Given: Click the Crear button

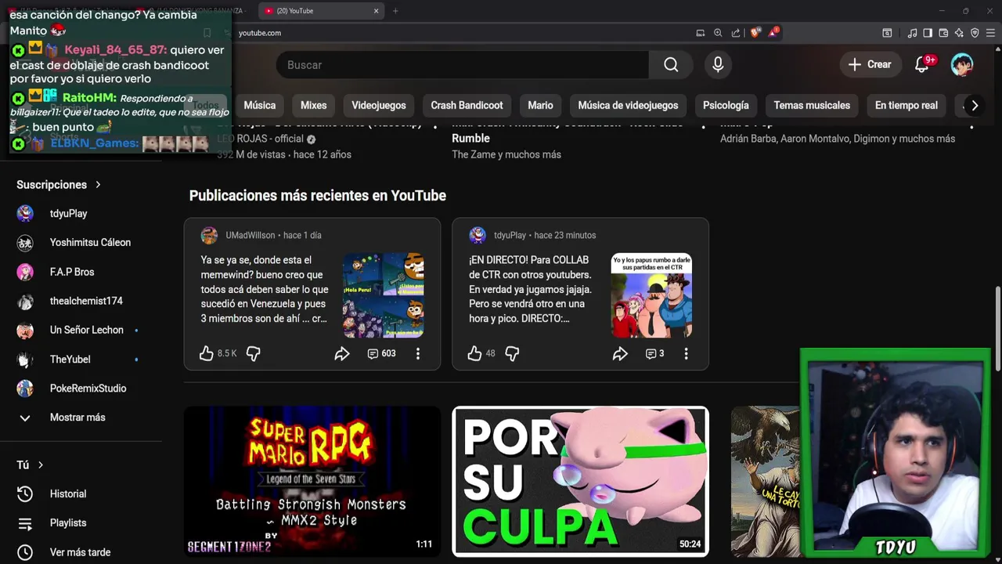Looking at the screenshot, I should pos(870,64).
